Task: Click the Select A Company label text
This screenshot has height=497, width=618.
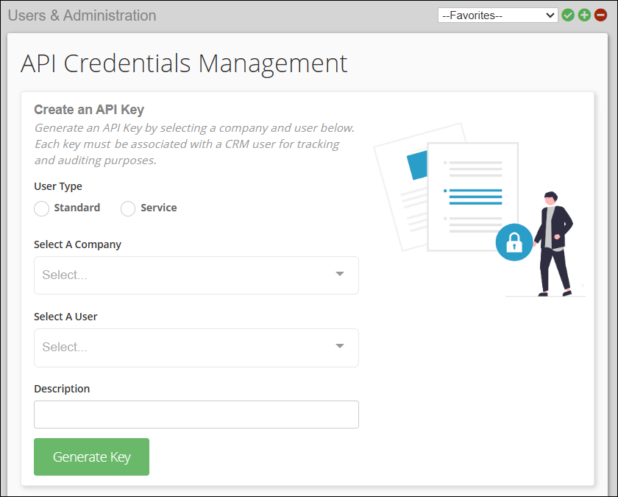Action: pyautogui.click(x=77, y=244)
